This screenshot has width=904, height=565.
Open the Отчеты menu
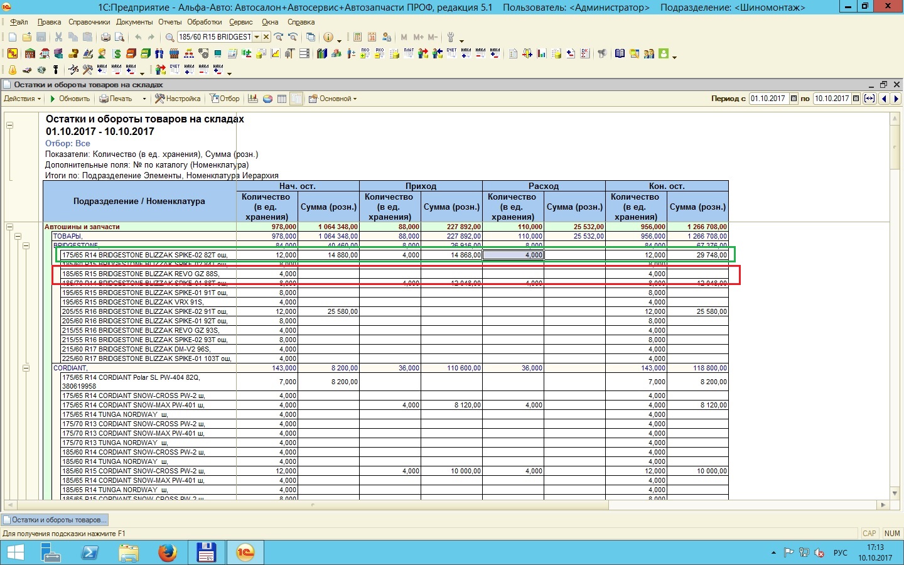[170, 22]
